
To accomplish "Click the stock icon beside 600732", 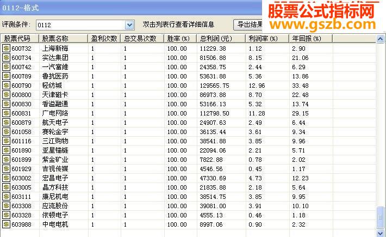I will click(x=6, y=48).
